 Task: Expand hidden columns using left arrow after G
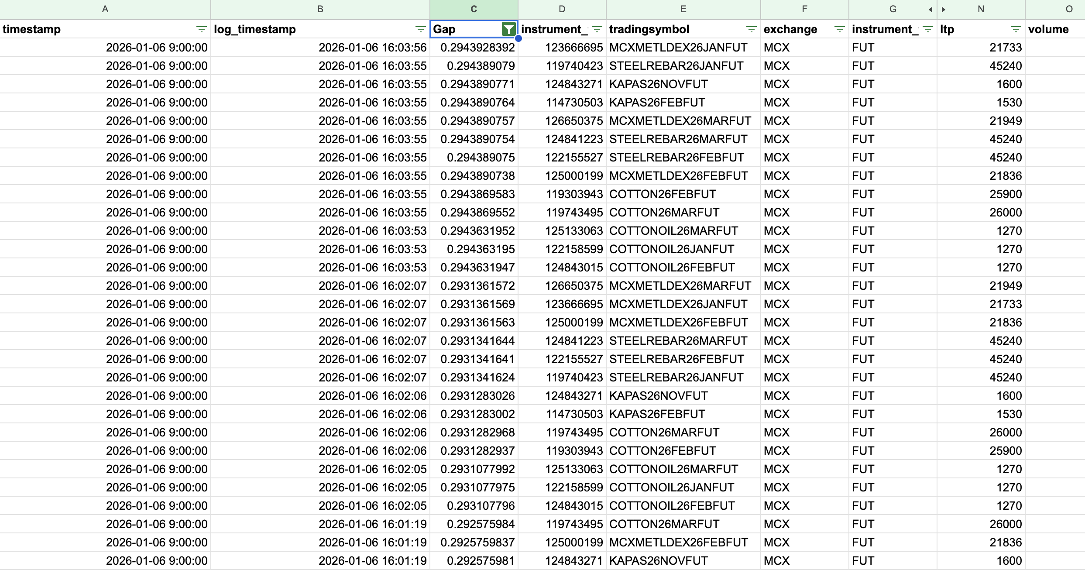(x=930, y=10)
